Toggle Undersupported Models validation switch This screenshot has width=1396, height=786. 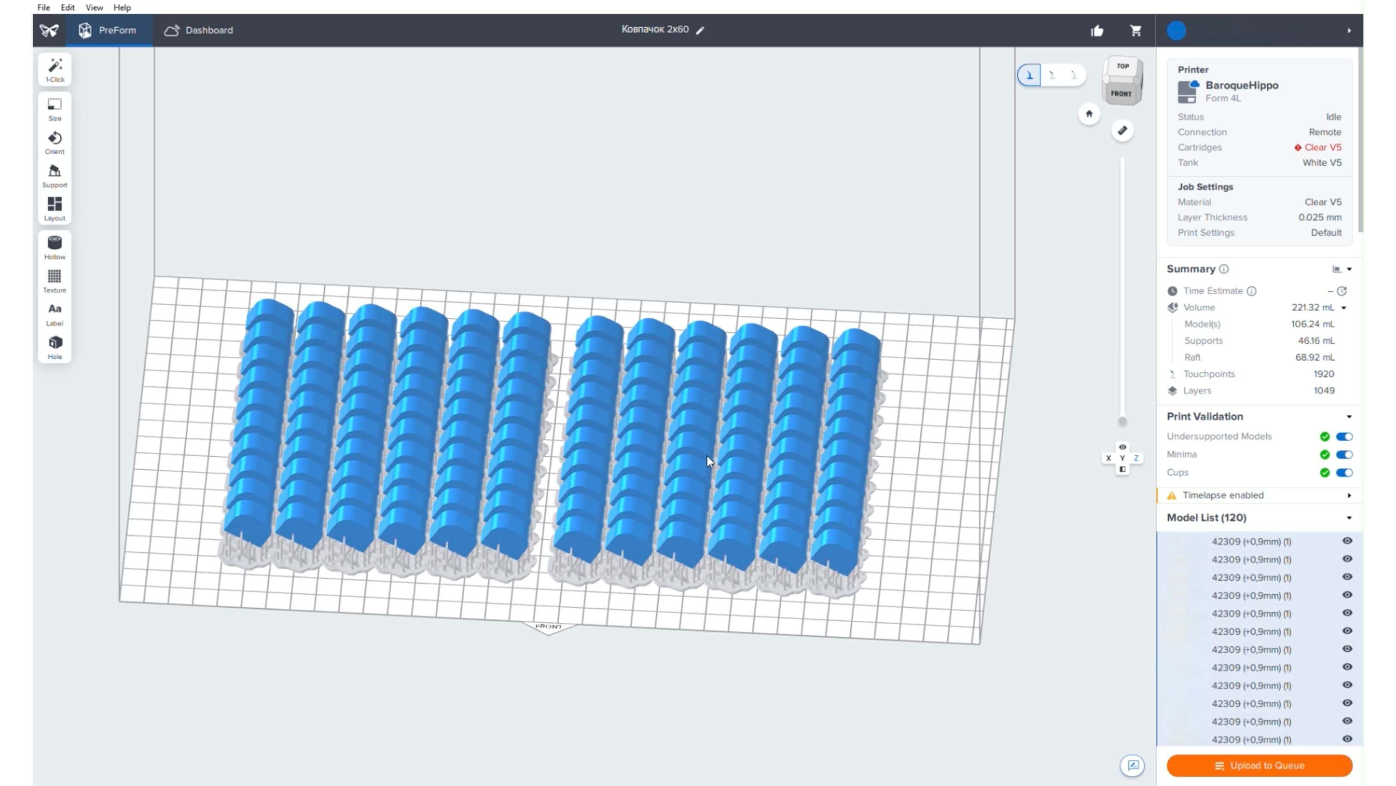[1344, 436]
